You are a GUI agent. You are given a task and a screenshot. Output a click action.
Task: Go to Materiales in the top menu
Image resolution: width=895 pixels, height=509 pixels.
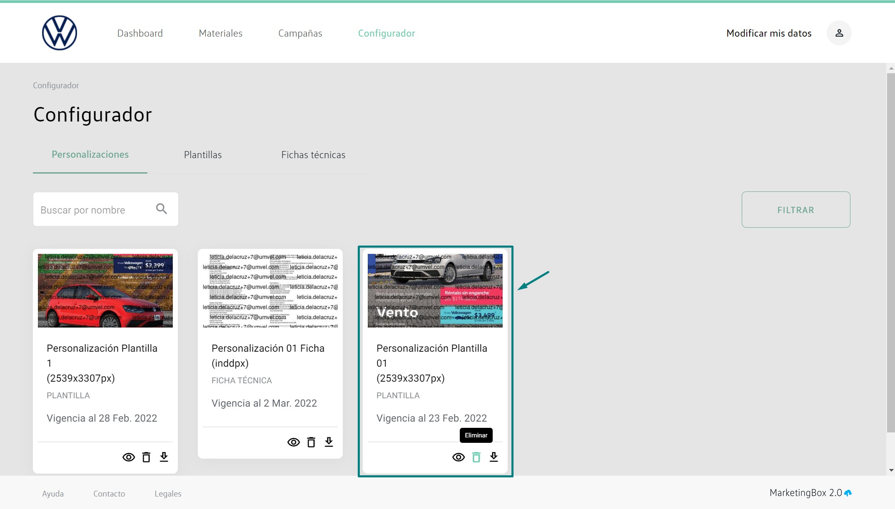point(220,33)
